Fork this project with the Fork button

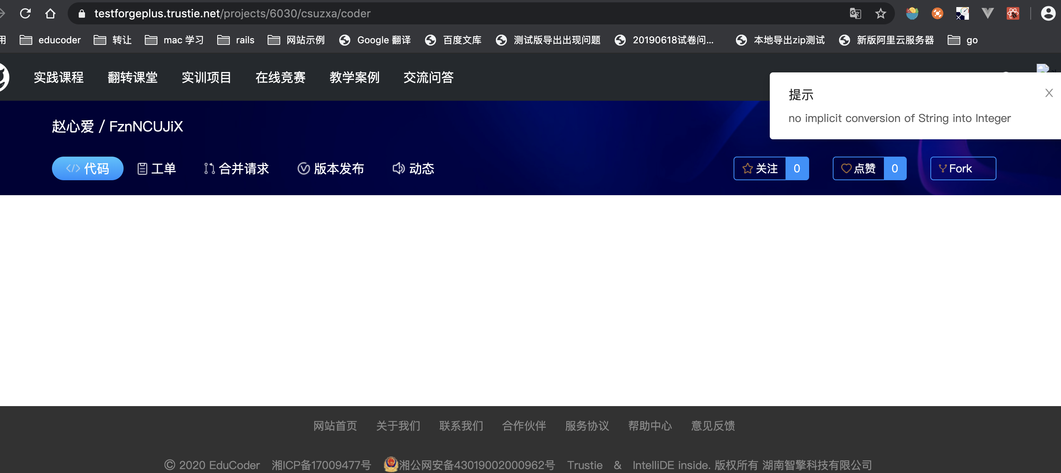(963, 168)
